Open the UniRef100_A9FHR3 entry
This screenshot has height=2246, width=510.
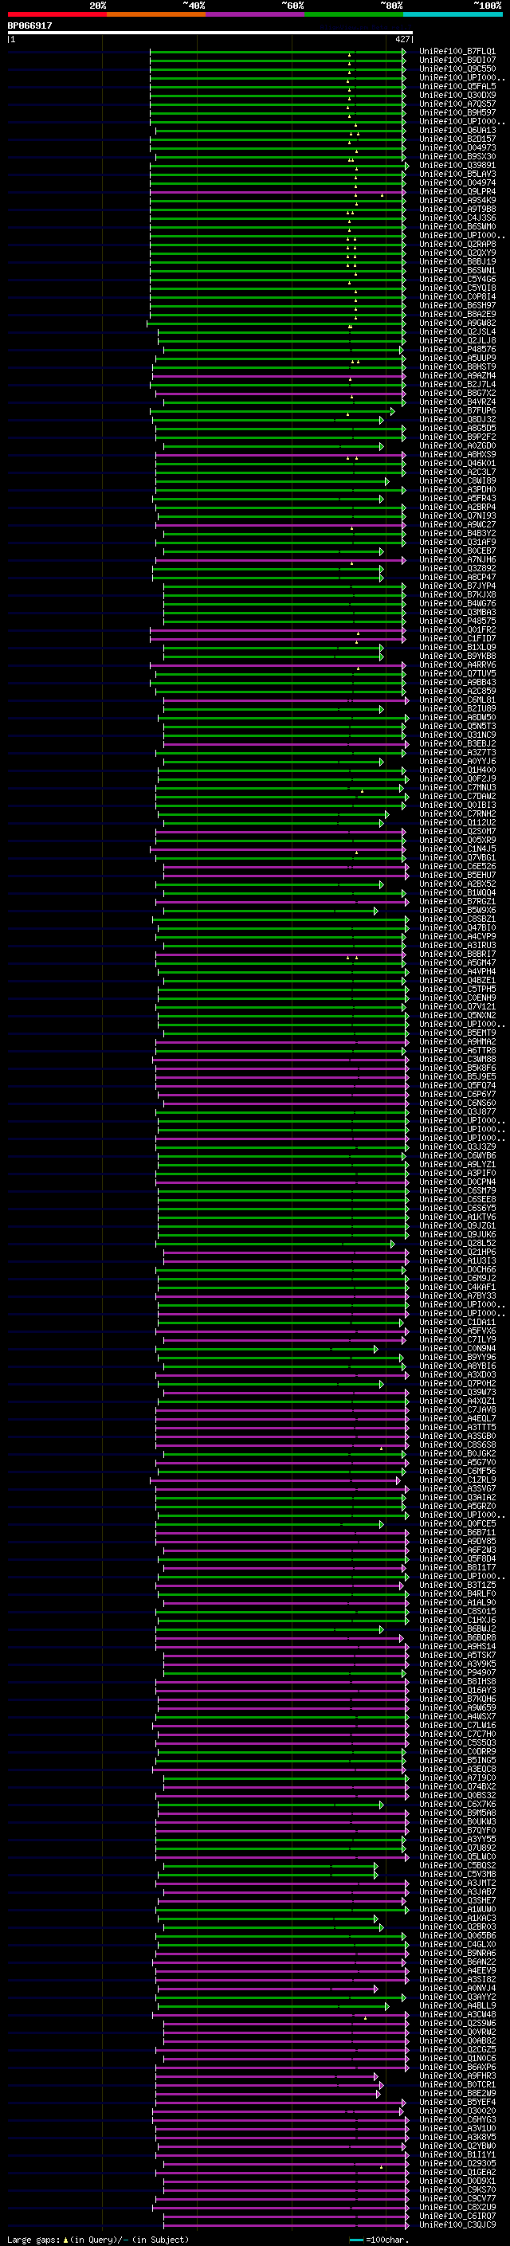457,2076
